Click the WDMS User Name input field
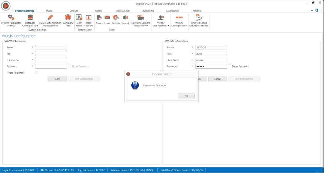 (x=51, y=60)
